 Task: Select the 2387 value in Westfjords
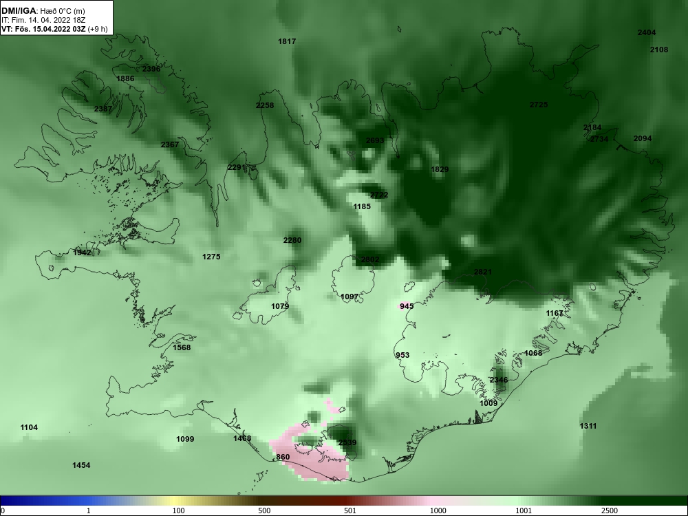point(103,109)
